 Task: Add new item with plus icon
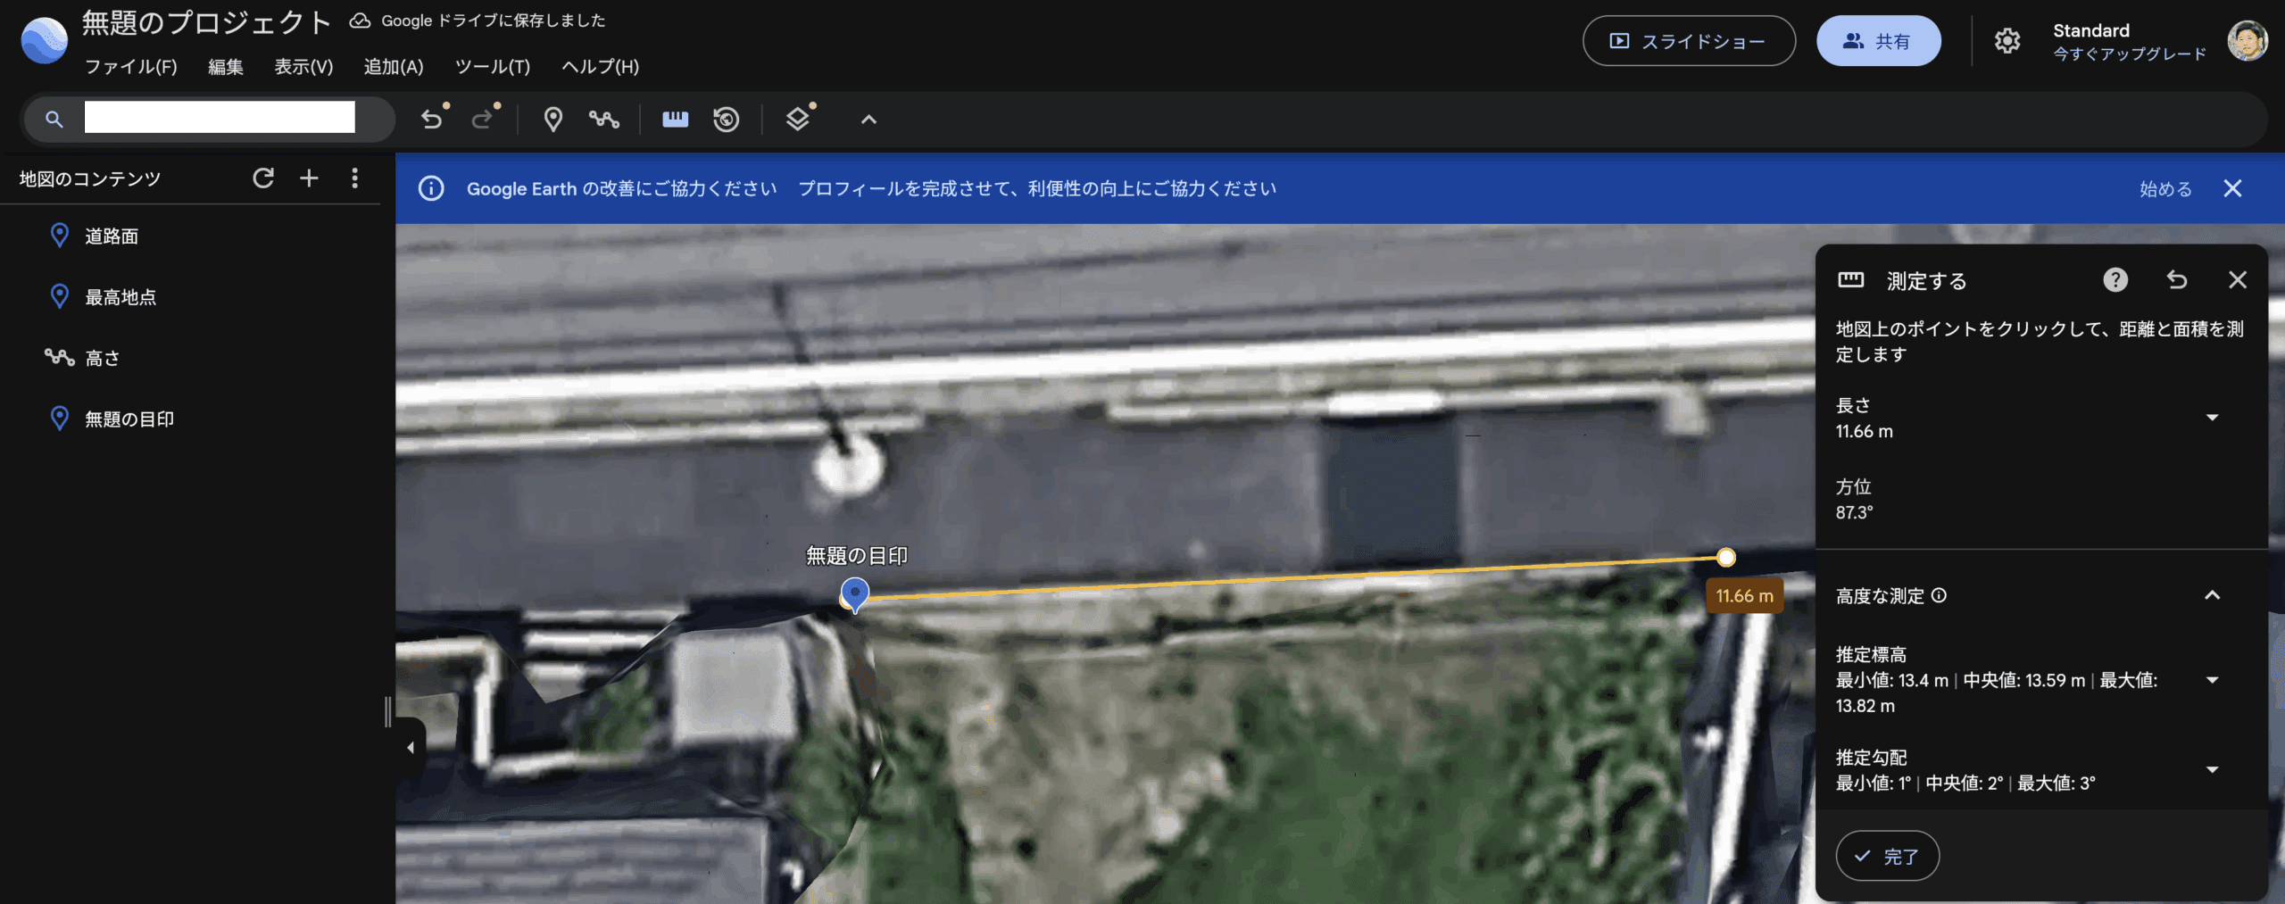[x=309, y=178]
